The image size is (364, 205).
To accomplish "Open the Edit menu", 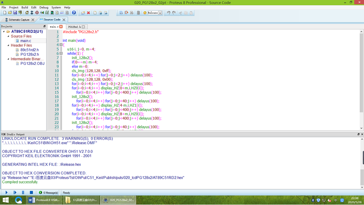I will (34, 7).
